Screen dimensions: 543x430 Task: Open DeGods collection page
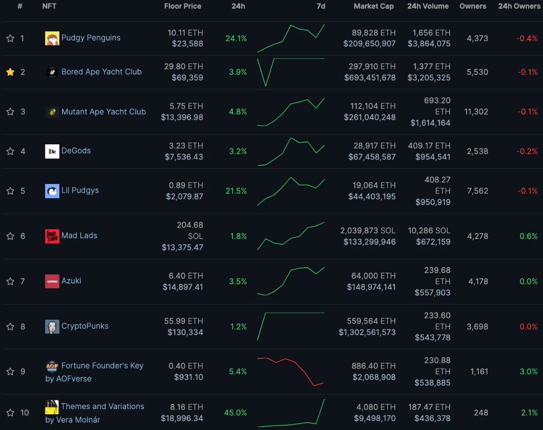pos(76,150)
